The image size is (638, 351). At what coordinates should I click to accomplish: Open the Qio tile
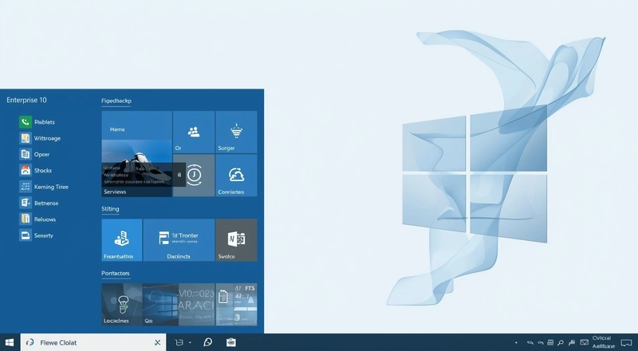point(161,304)
